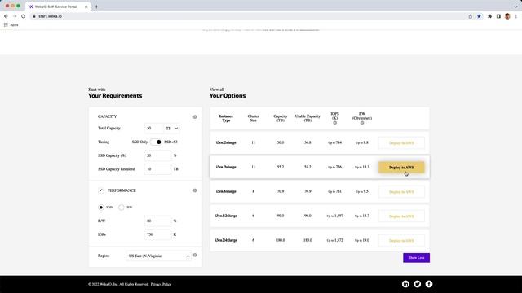The width and height of the screenshot is (522, 293).
Task: Click the BW column info icon
Action: [x=362, y=123]
